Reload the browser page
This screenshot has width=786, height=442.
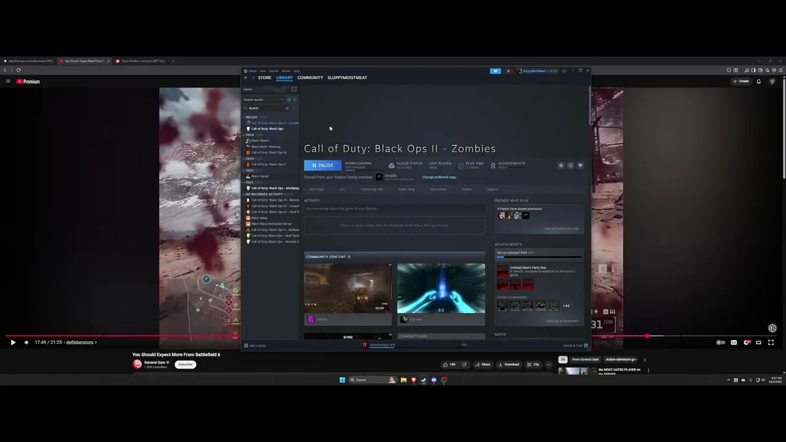[18, 70]
